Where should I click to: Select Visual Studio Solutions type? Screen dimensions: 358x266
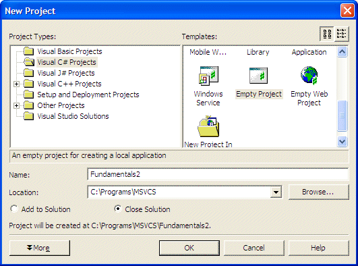(x=73, y=116)
